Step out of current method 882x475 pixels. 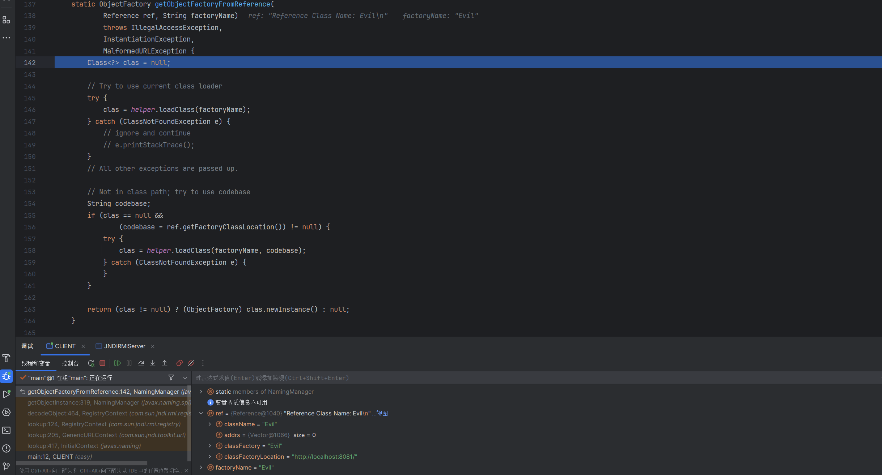(x=165, y=363)
